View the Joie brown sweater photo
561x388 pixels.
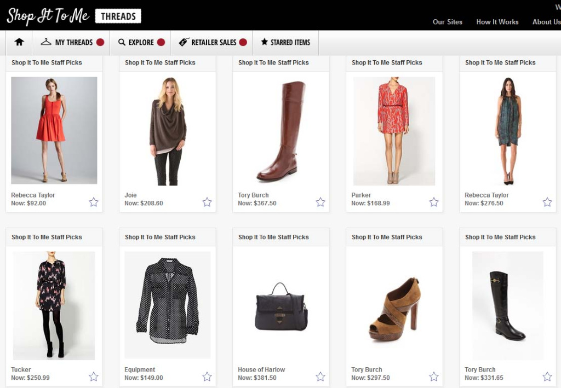(168, 131)
